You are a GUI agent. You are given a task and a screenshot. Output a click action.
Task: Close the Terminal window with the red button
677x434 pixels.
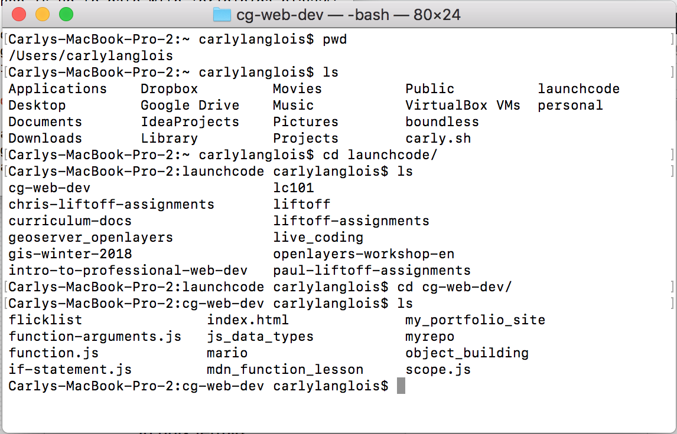(x=18, y=14)
